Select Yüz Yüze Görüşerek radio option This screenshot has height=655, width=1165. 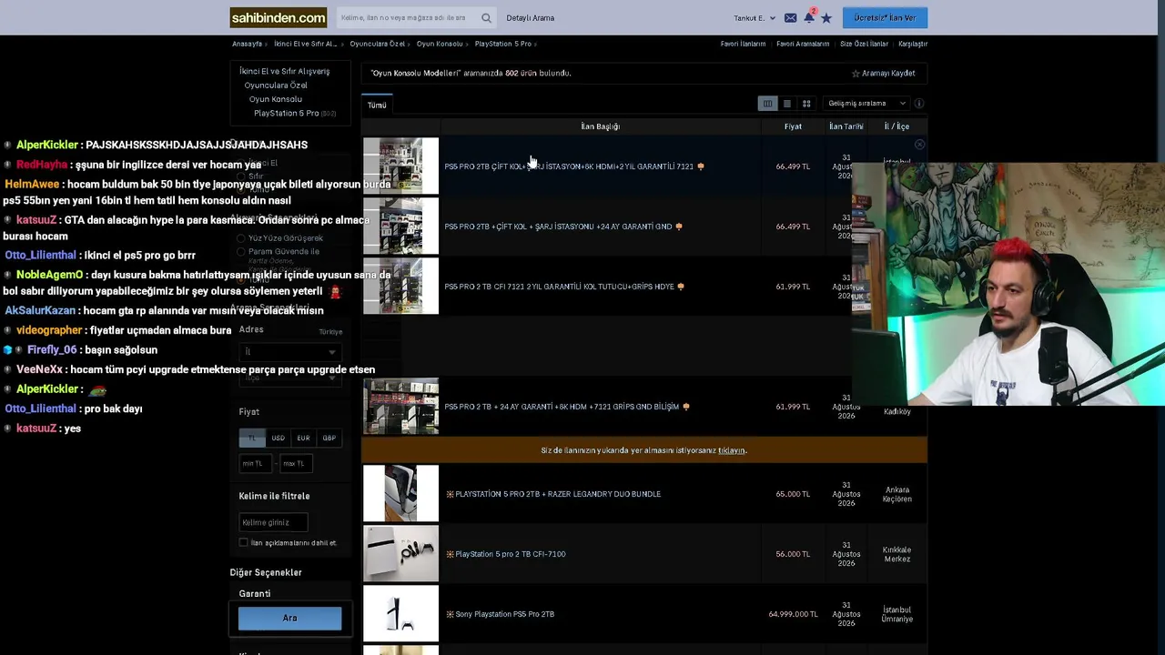tap(241, 238)
